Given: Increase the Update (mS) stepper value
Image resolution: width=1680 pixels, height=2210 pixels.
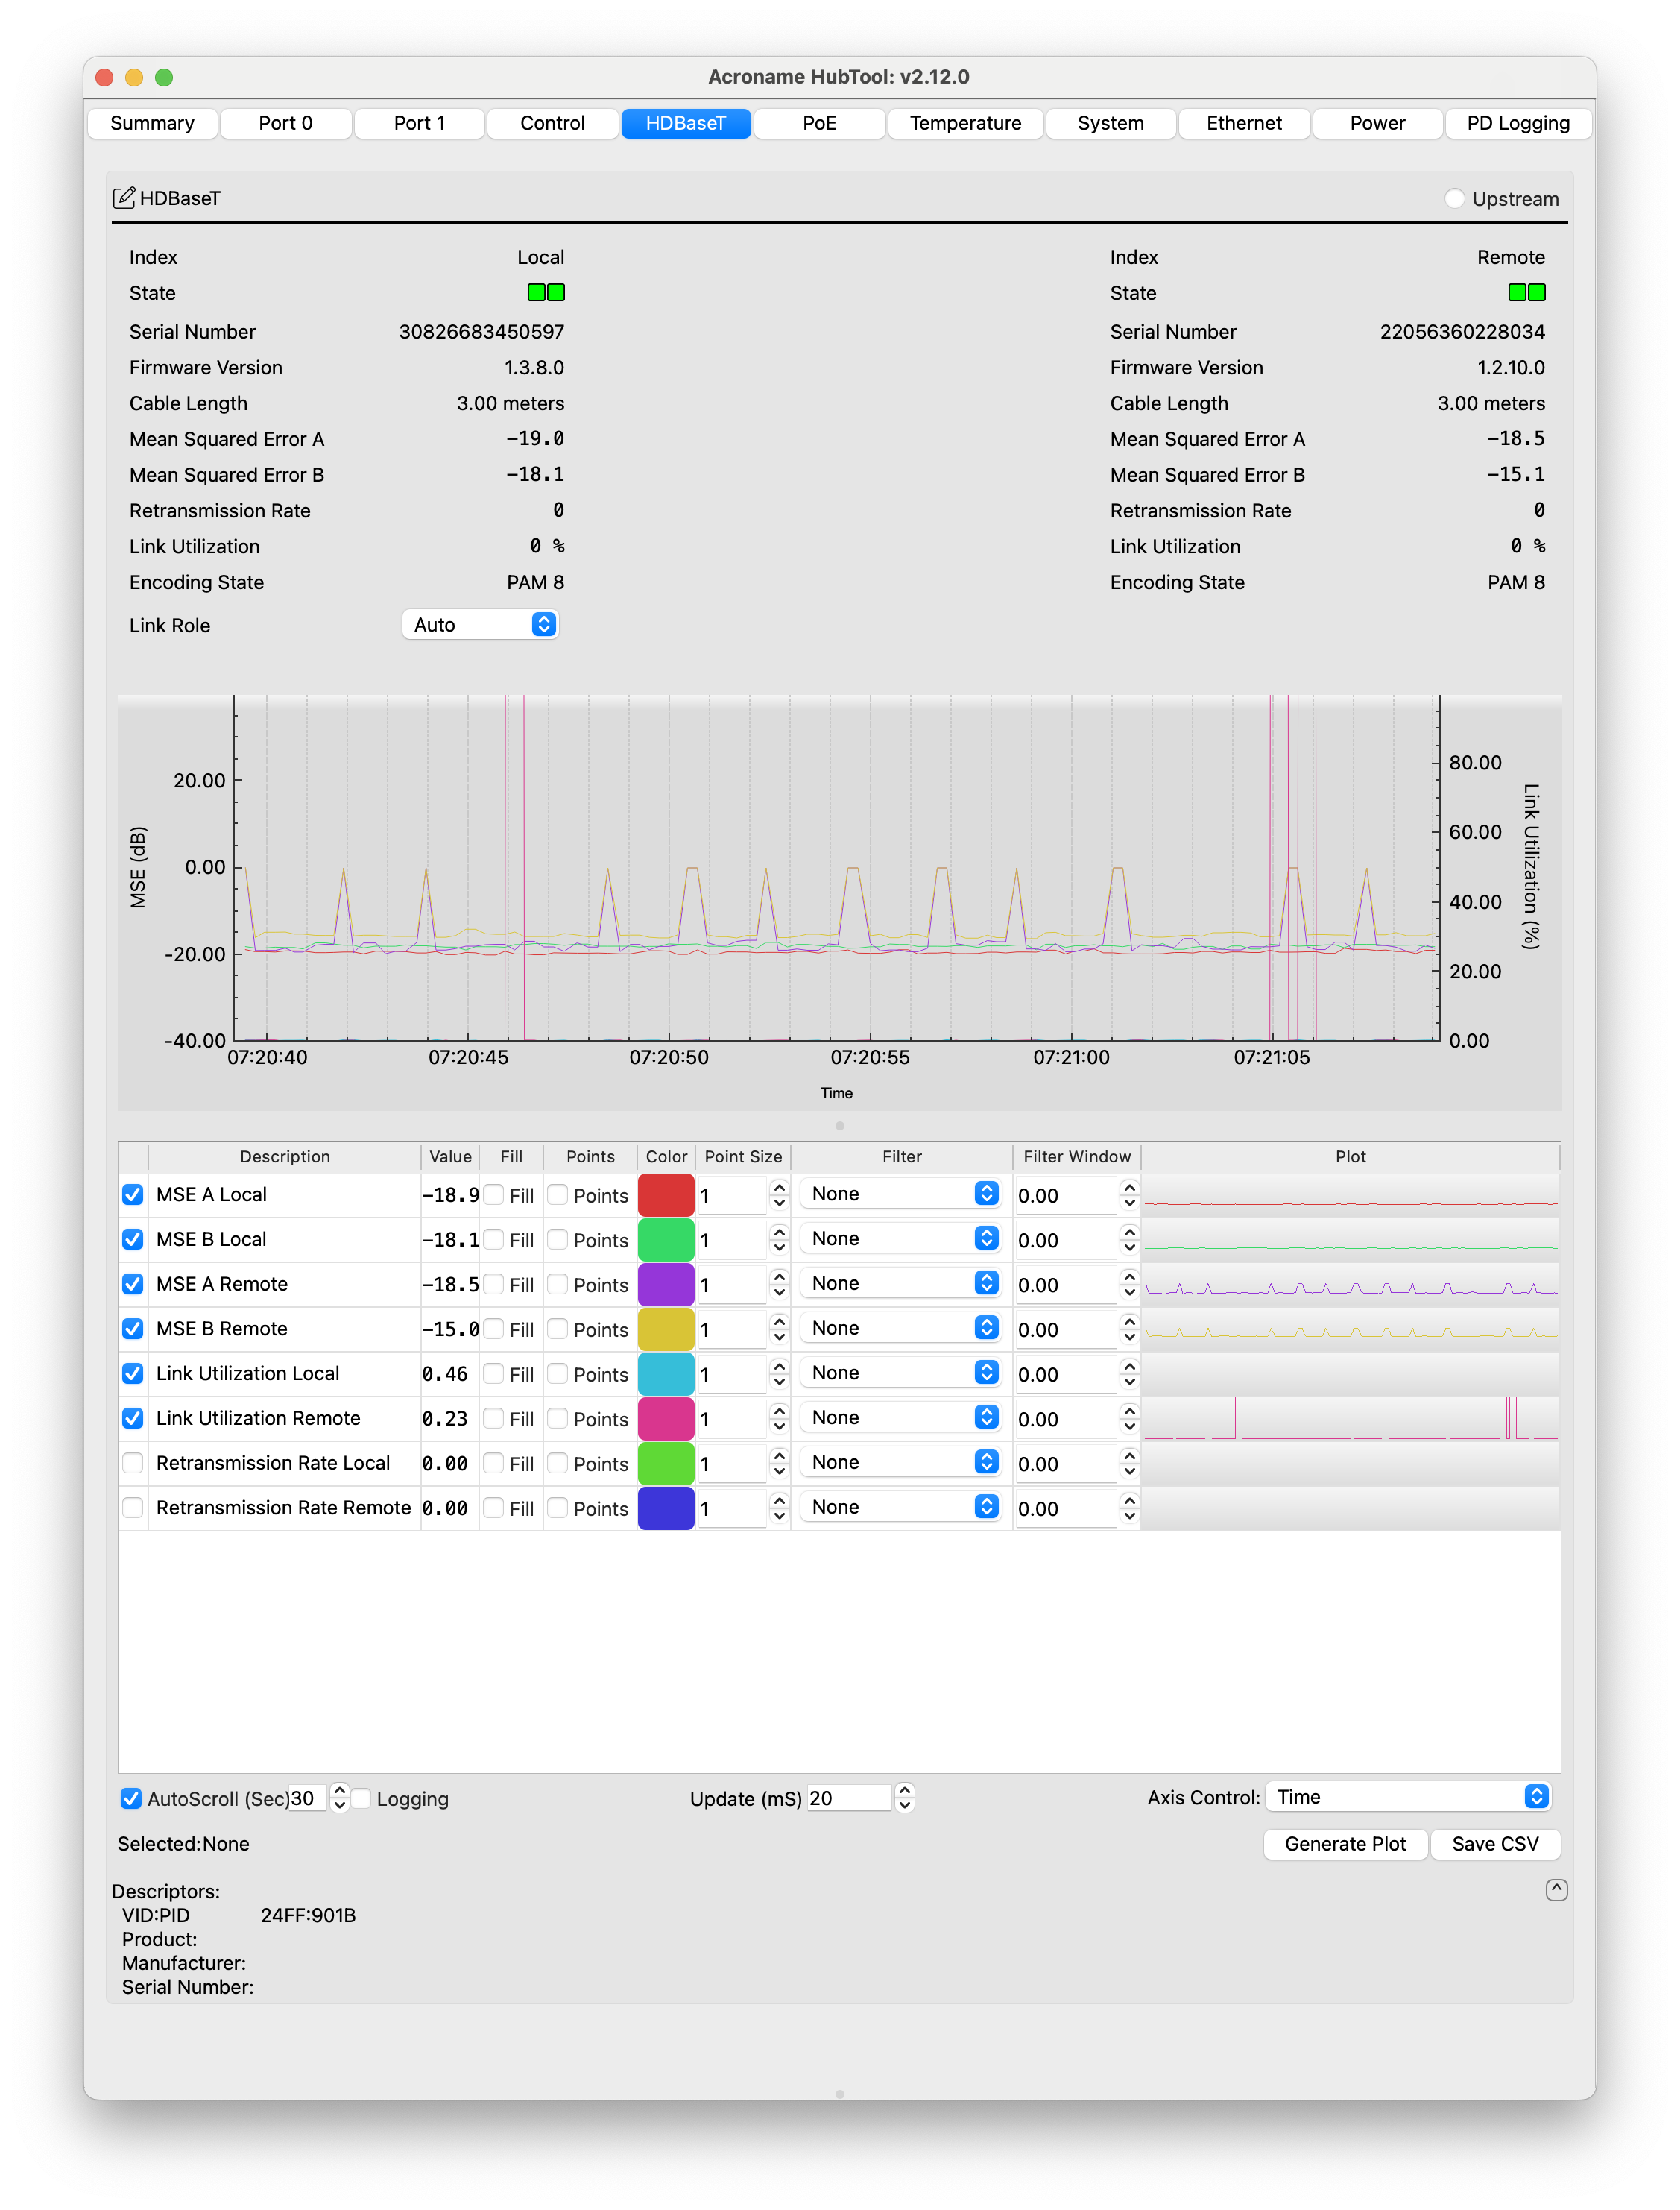Looking at the screenshot, I should click(x=904, y=1789).
